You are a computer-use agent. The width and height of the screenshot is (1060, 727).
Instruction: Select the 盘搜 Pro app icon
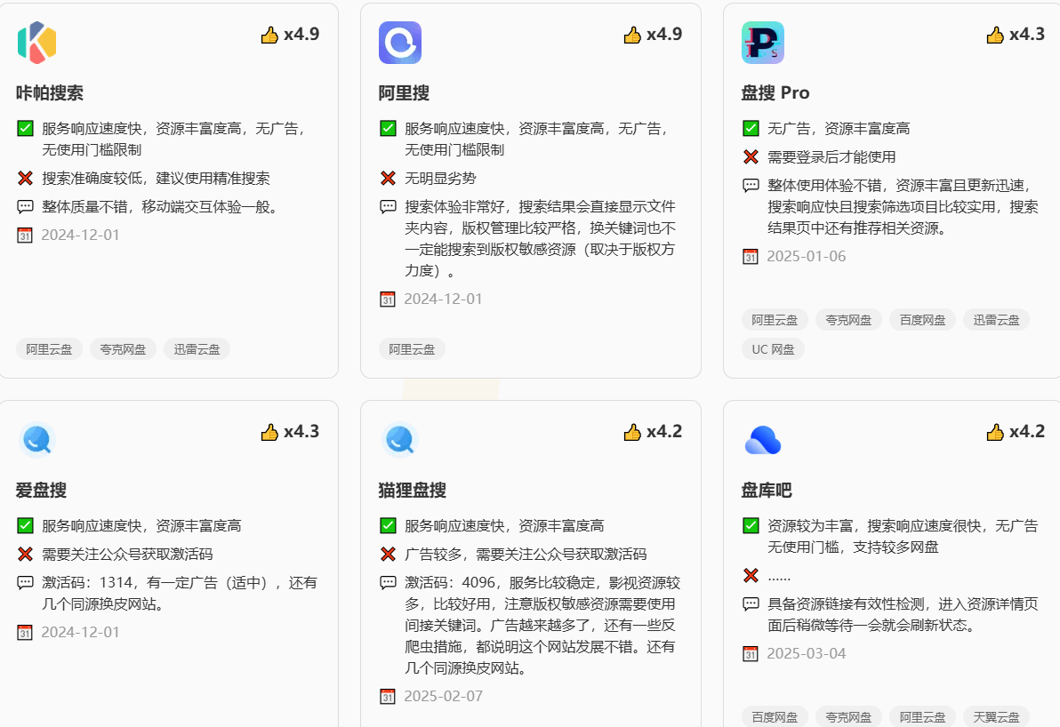click(763, 42)
